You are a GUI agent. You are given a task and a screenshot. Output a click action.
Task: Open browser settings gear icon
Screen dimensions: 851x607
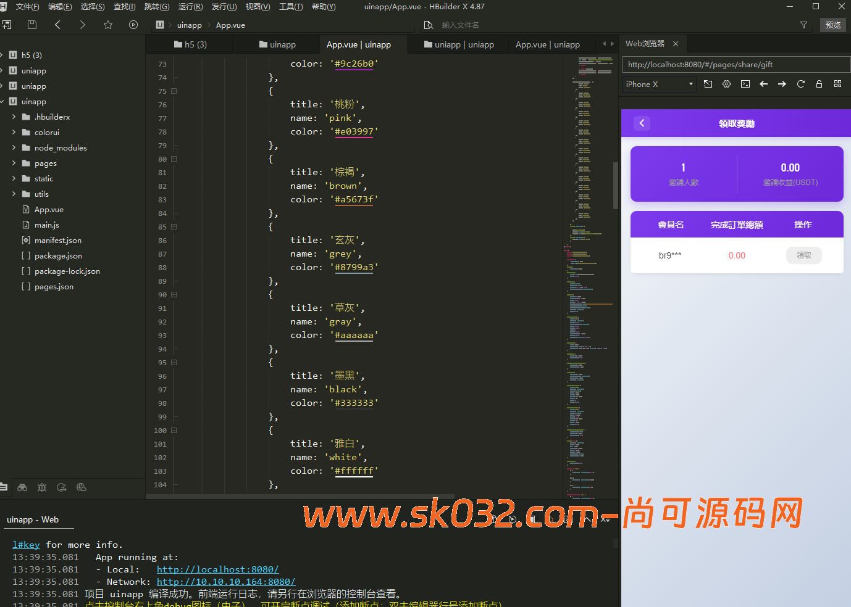tap(726, 84)
